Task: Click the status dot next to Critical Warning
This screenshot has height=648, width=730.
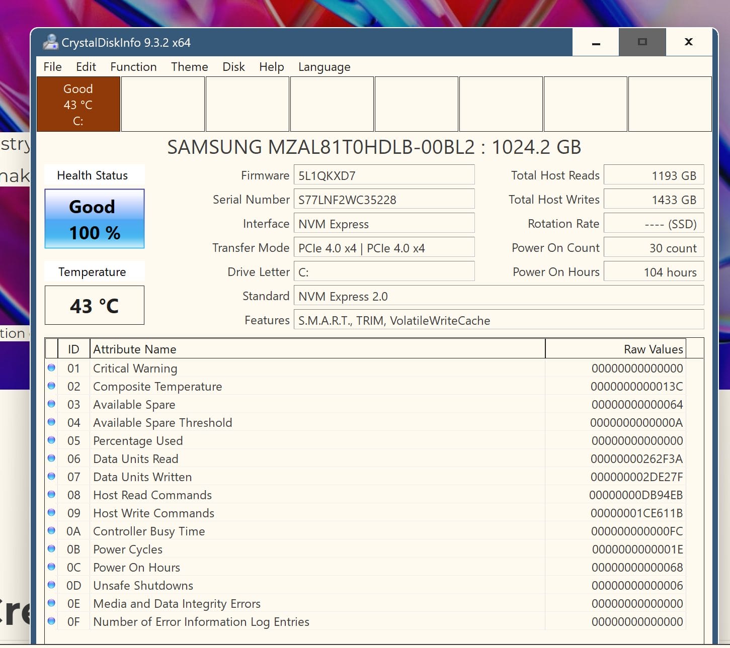Action: (51, 367)
